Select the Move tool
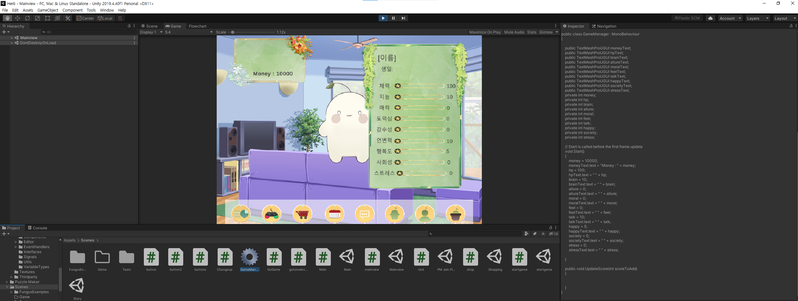The height and width of the screenshot is (301, 798). [17, 18]
